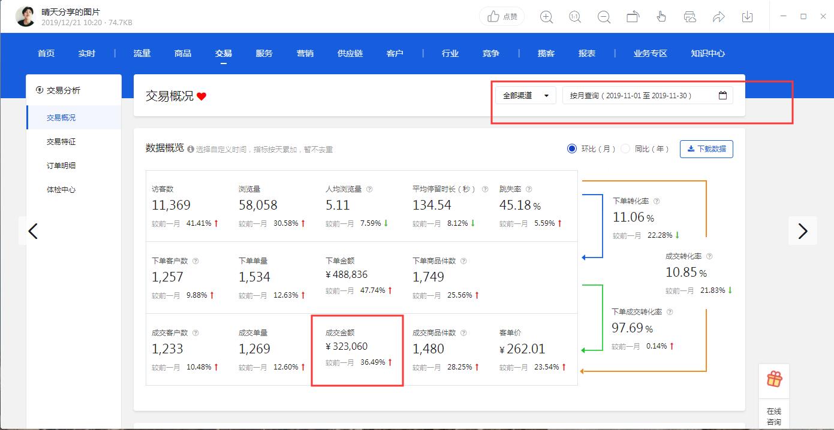Select the 同比（年）radio button
The image size is (834, 430).
625,149
